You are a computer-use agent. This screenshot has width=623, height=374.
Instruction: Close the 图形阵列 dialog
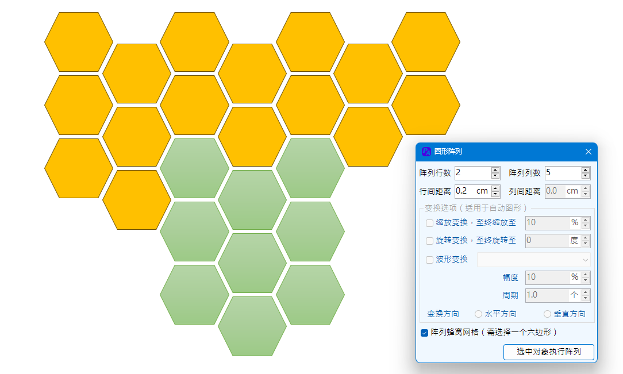pyautogui.click(x=589, y=152)
